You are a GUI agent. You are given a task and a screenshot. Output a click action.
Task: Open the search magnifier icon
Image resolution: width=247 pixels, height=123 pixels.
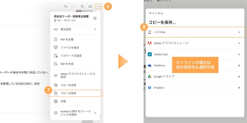[82, 6]
